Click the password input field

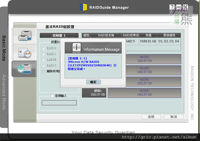pyautogui.click(x=59, y=103)
